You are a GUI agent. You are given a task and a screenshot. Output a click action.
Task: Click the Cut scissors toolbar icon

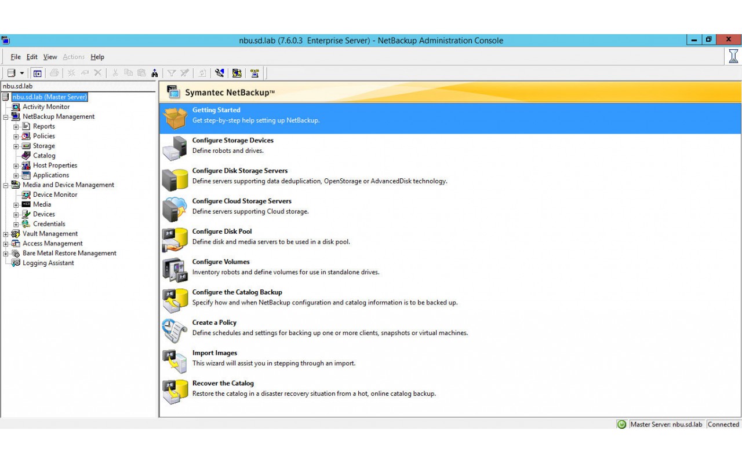[x=115, y=73]
